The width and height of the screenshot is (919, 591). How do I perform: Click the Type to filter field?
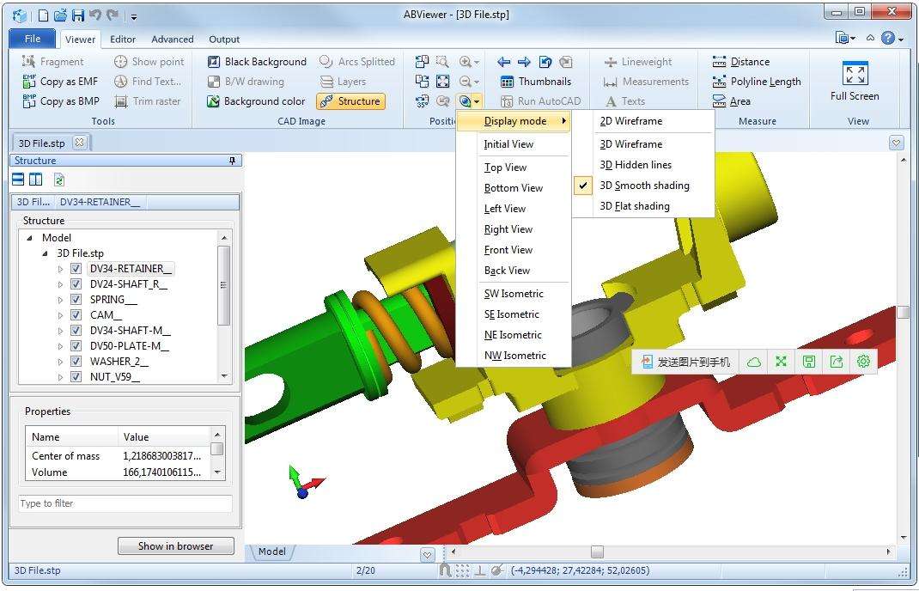coord(125,503)
